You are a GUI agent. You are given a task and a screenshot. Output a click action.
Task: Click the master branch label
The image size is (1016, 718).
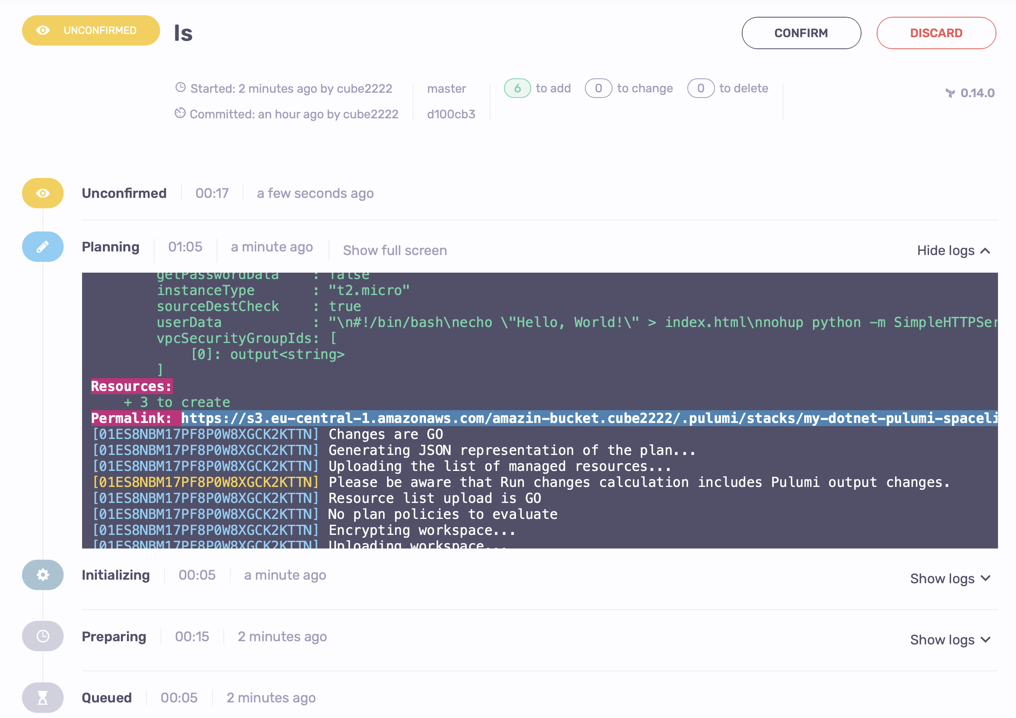tap(446, 89)
